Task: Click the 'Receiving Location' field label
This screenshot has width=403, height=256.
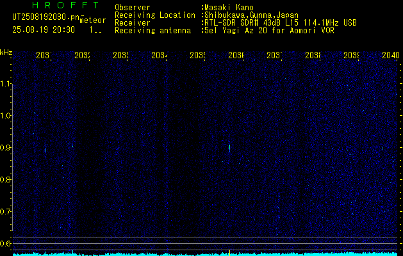Action: coord(155,15)
